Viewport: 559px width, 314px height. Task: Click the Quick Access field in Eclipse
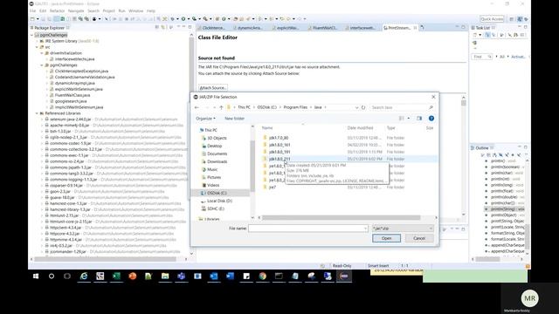click(492, 19)
